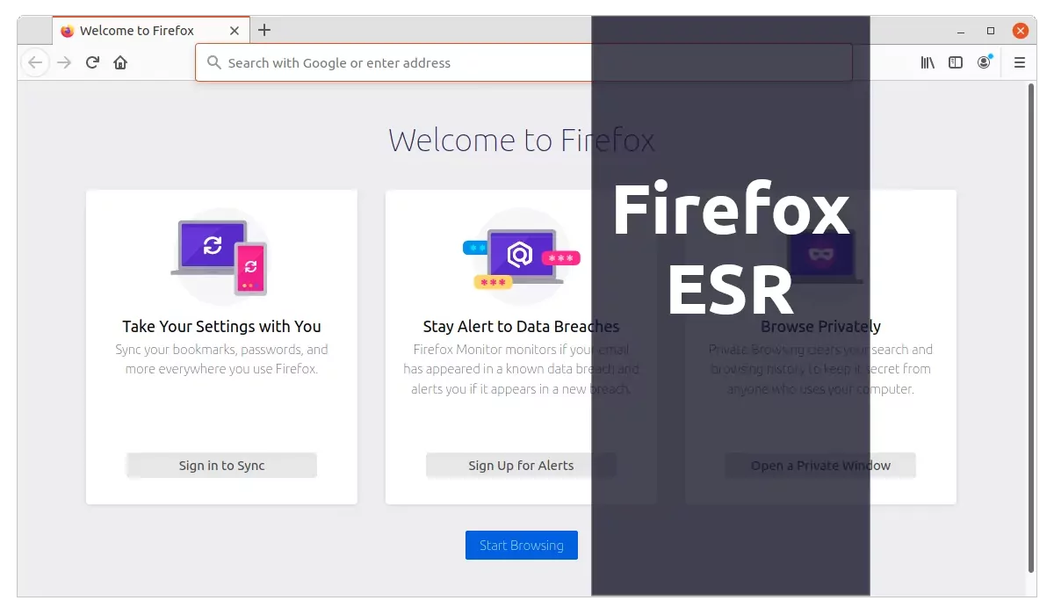Image resolution: width=1054 pixels, height=615 pixels.
Task: Toggle the sidebar view
Action: tap(955, 62)
